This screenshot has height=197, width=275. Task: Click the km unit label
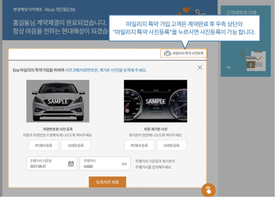[124, 164]
